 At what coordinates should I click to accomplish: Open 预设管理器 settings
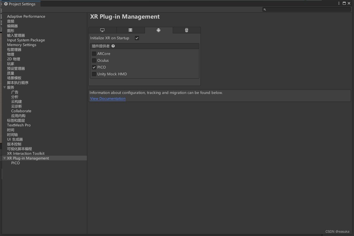pyautogui.click(x=16, y=69)
